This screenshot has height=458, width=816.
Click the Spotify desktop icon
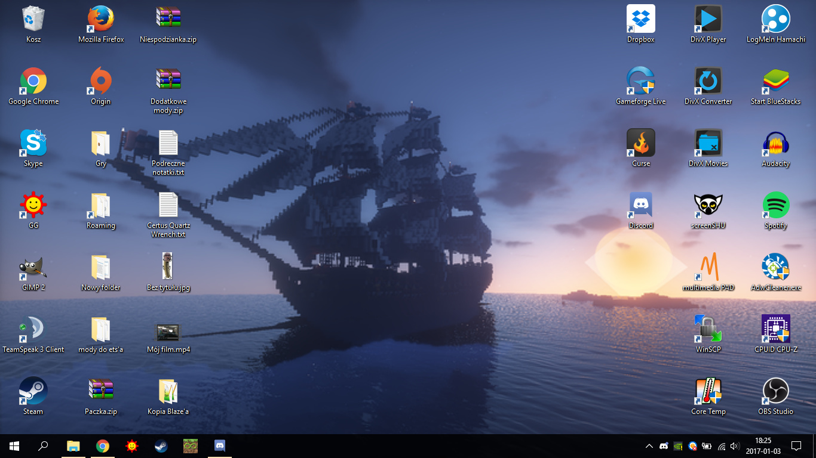pos(775,205)
